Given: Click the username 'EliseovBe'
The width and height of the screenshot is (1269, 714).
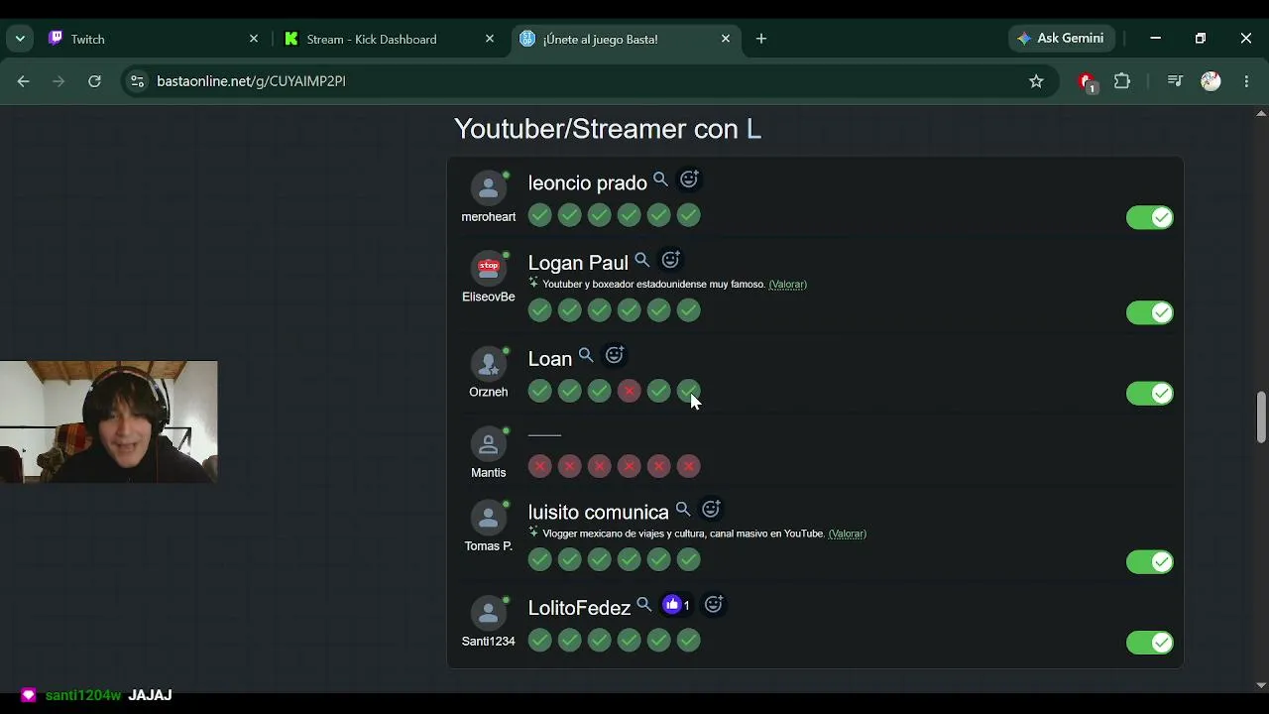Looking at the screenshot, I should (x=489, y=297).
